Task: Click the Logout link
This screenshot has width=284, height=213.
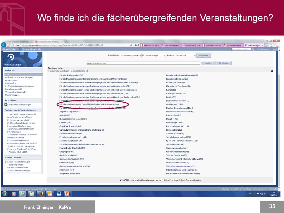Action: pyautogui.click(x=274, y=49)
